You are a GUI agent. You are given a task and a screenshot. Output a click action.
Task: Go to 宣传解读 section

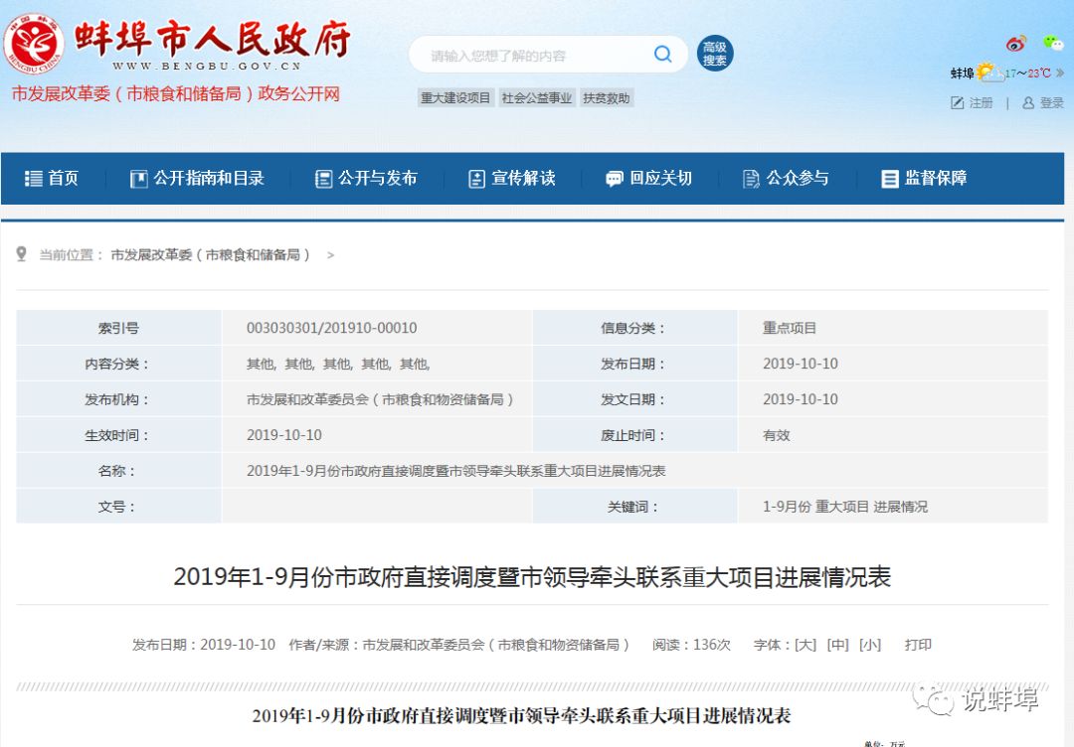point(512,179)
